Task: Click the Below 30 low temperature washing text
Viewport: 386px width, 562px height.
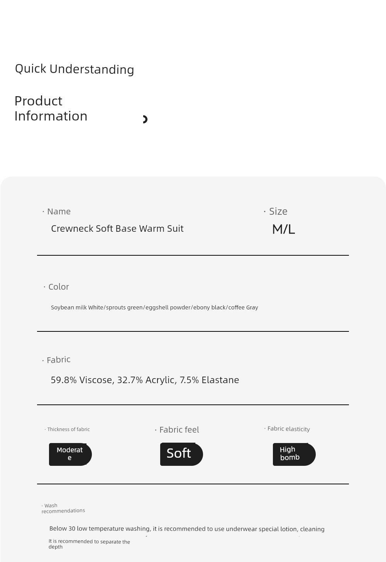Action: point(187,529)
